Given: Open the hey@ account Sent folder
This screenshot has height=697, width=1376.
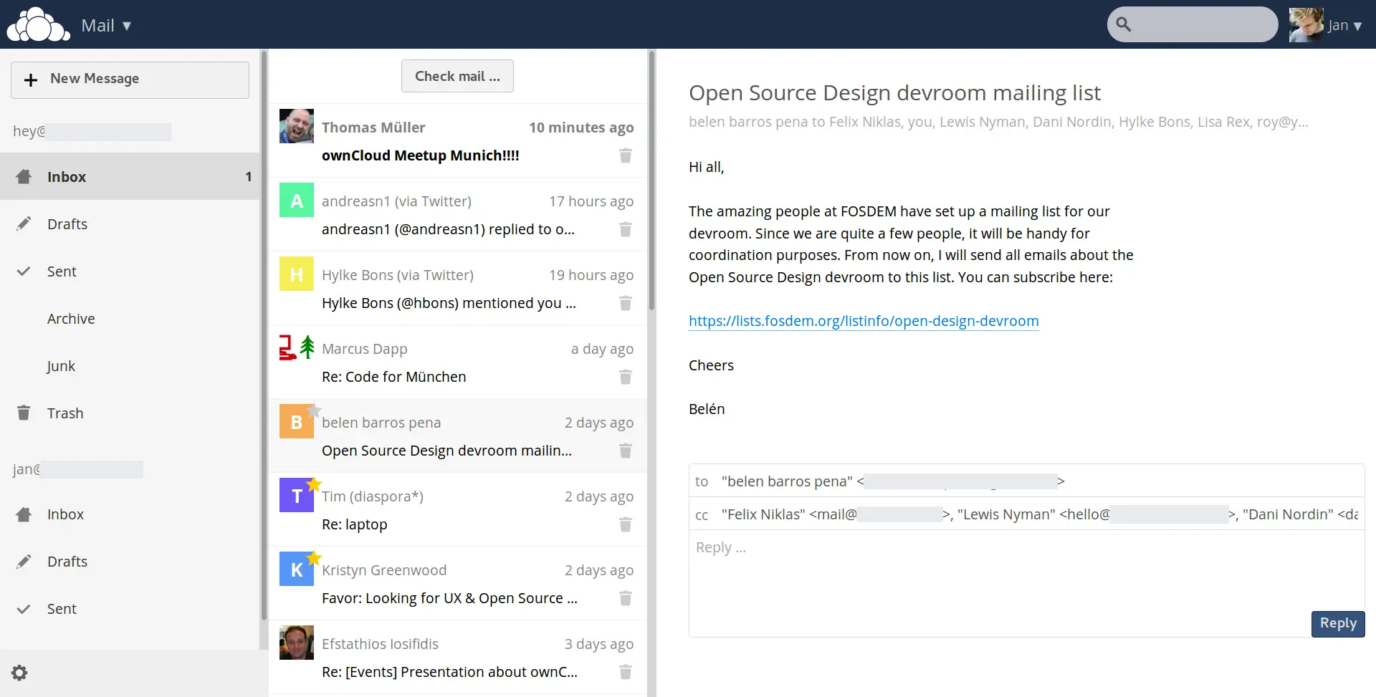Looking at the screenshot, I should pos(130,271).
